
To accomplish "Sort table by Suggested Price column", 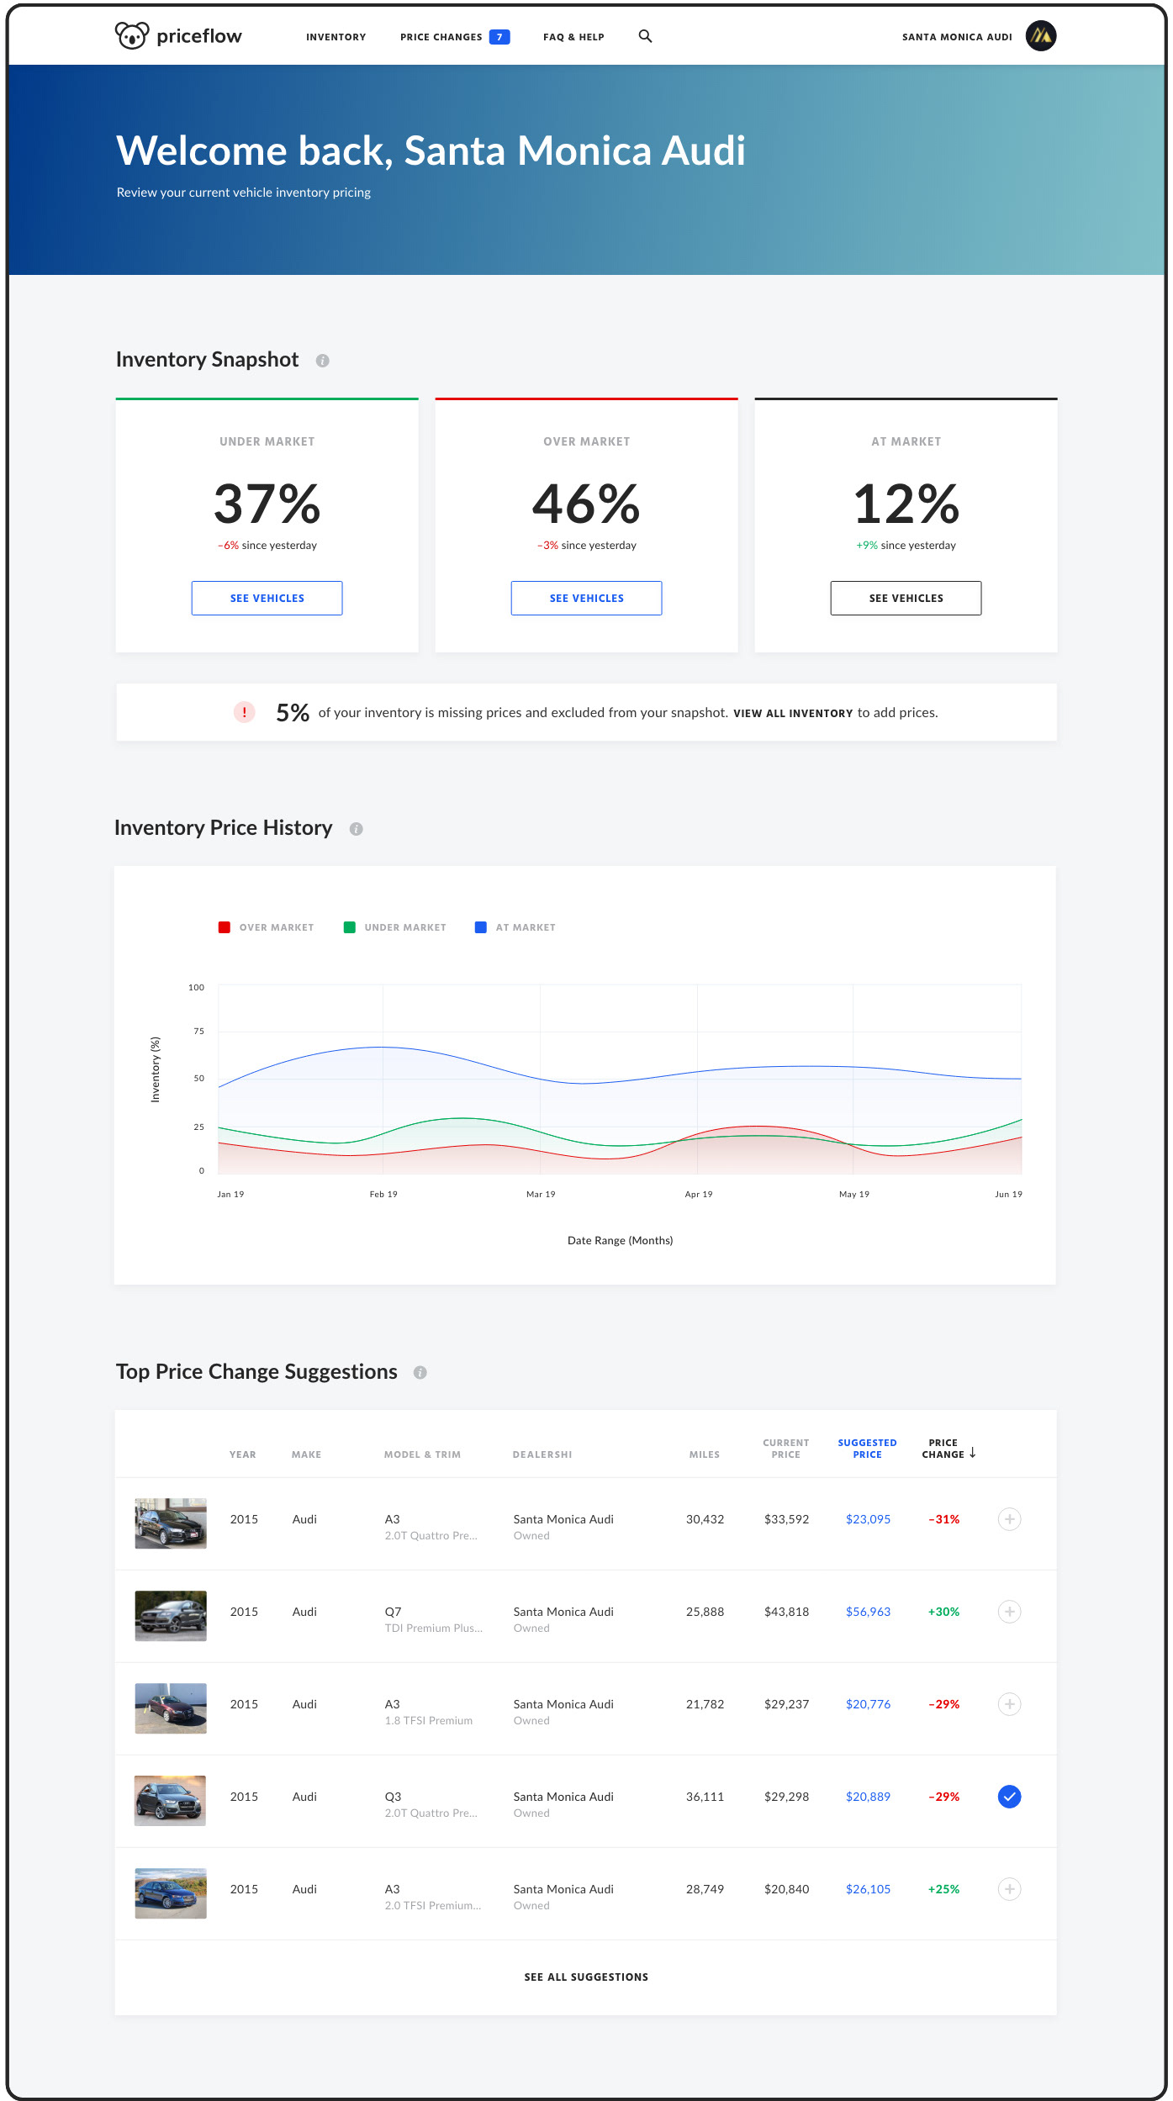I will 867,1449.
